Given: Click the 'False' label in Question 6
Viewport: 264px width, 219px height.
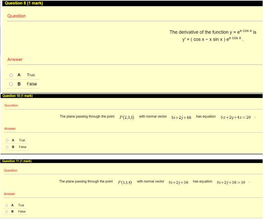Looking at the screenshot, I should coord(32,84).
